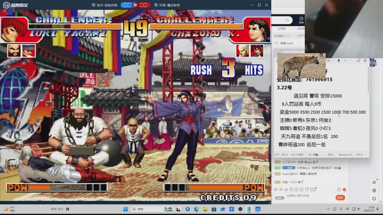Open the Notepad settings gear icon
383x215 pixels.
click(x=365, y=61)
